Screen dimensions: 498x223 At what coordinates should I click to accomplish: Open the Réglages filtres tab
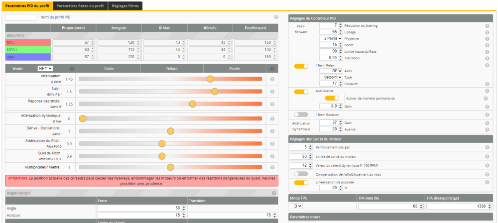point(125,5)
